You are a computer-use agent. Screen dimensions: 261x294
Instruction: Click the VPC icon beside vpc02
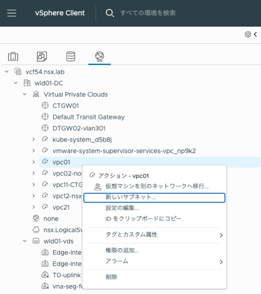pyautogui.click(x=45, y=173)
